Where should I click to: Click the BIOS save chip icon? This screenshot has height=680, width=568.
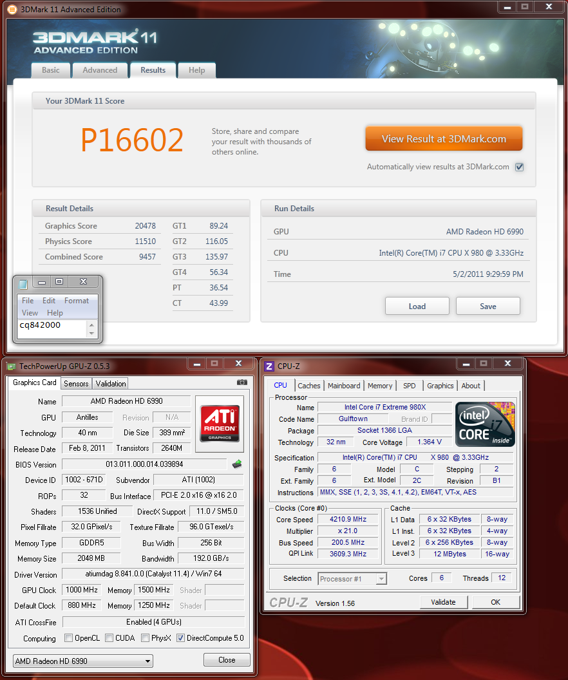pos(237,464)
